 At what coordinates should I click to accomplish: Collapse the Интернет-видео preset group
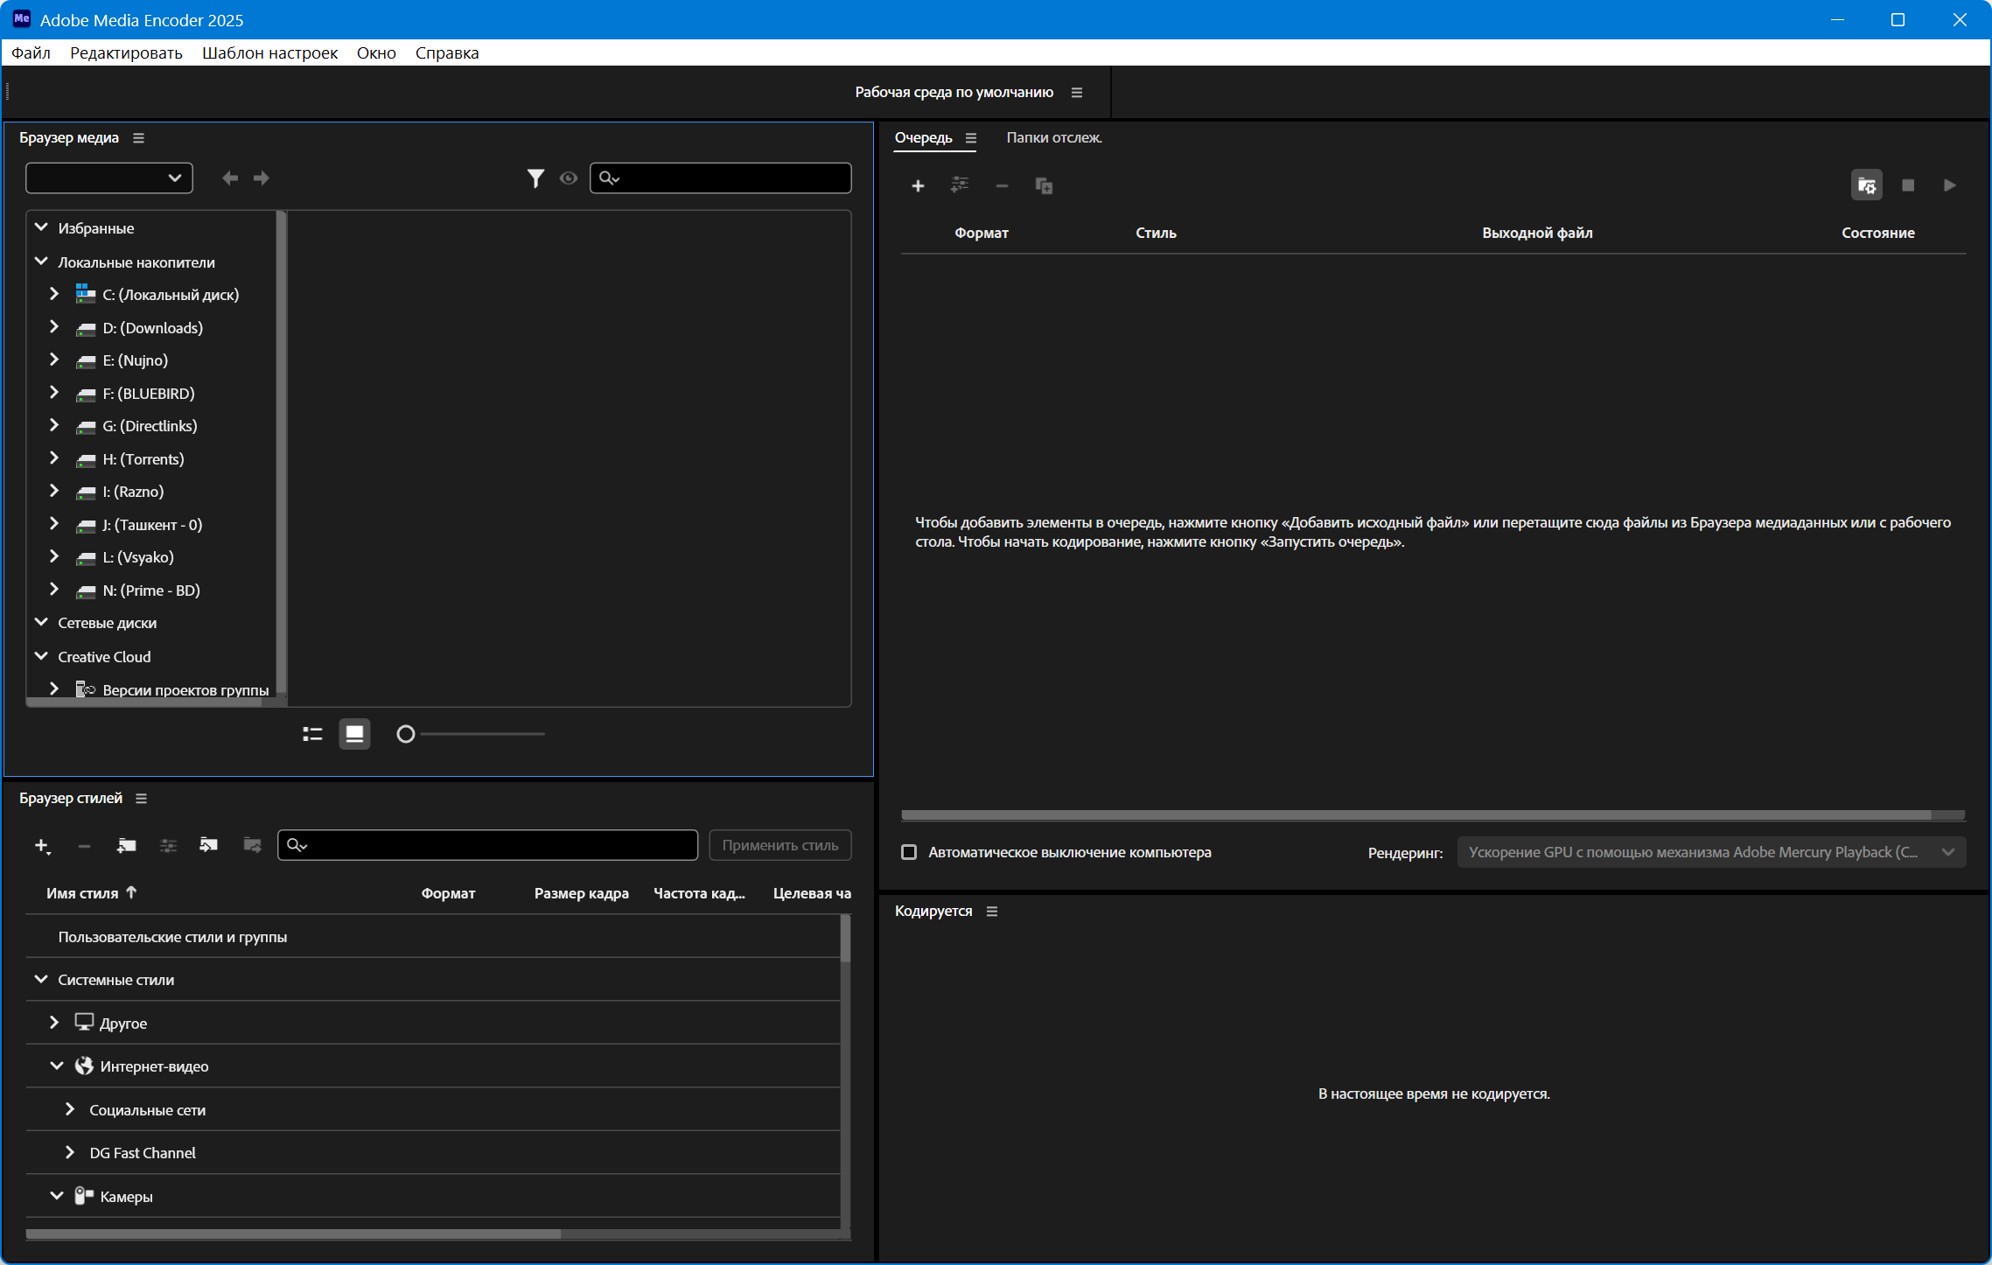[57, 1066]
